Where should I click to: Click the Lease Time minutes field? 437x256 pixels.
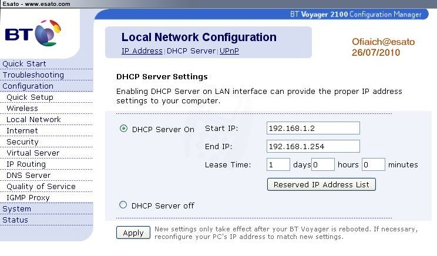pyautogui.click(x=374, y=164)
